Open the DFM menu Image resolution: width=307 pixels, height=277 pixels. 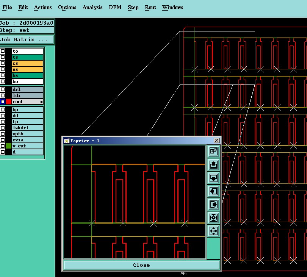[x=115, y=7]
